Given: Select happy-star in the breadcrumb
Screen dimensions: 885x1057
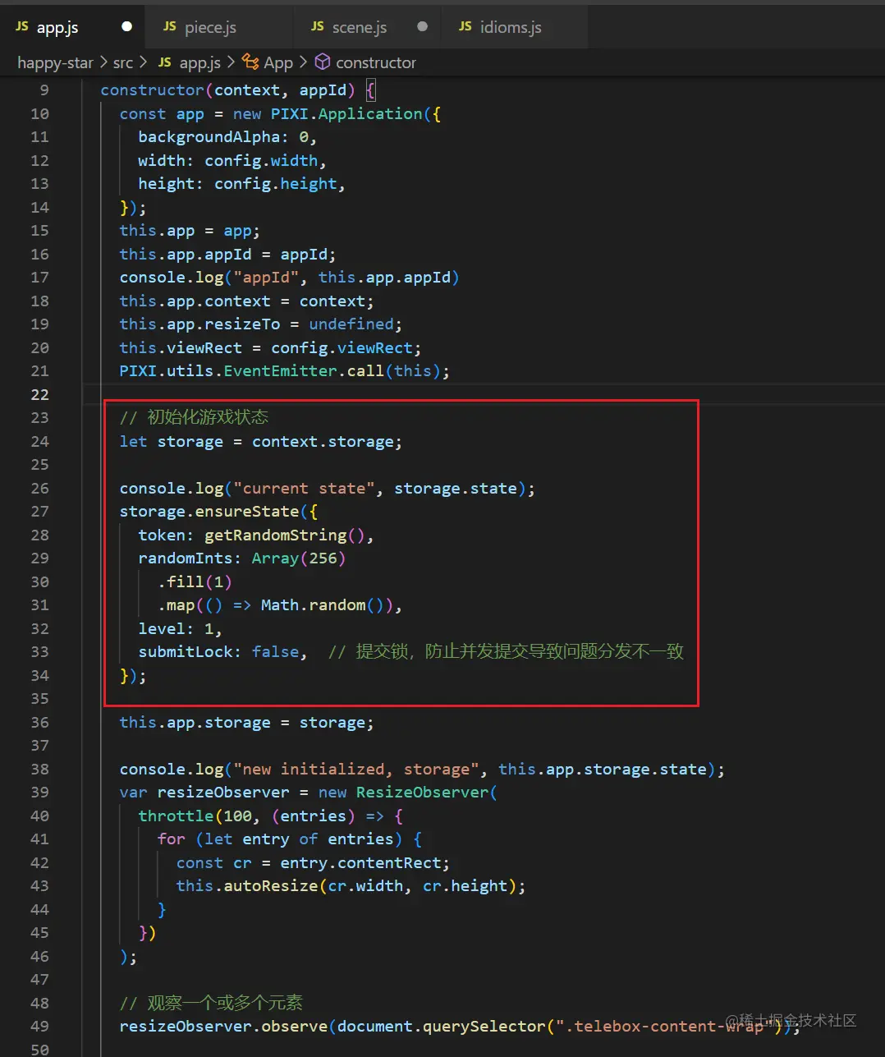Looking at the screenshot, I should [55, 62].
